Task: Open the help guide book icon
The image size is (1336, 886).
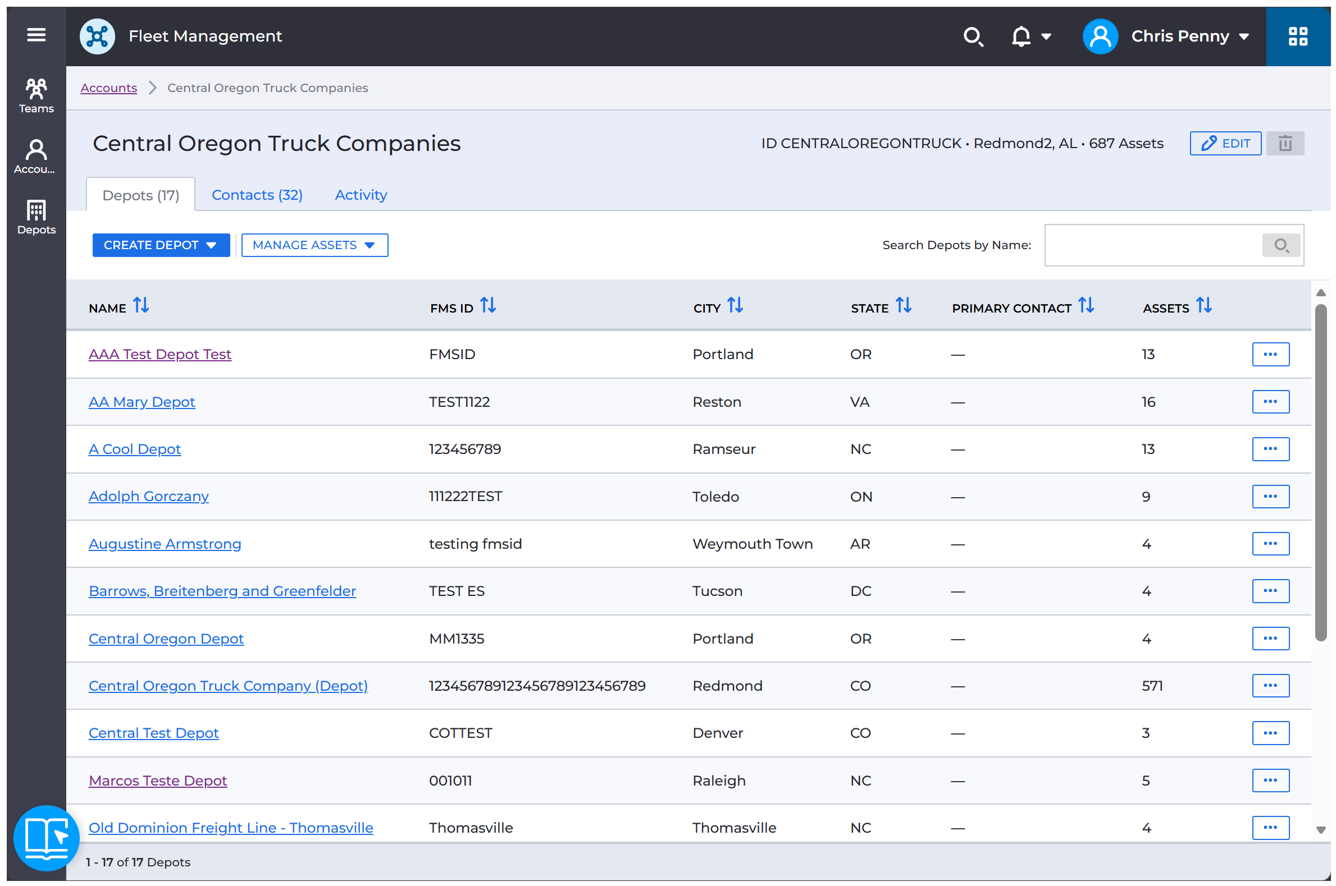Action: click(x=47, y=838)
